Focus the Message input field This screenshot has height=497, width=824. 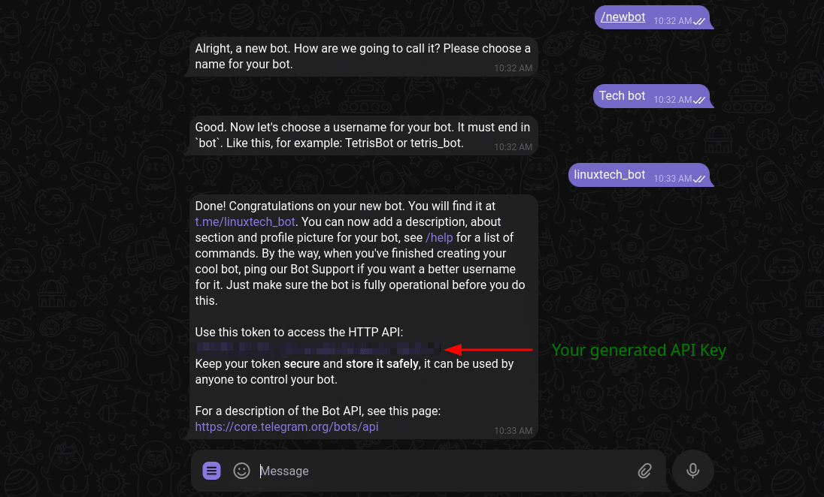tap(444, 471)
